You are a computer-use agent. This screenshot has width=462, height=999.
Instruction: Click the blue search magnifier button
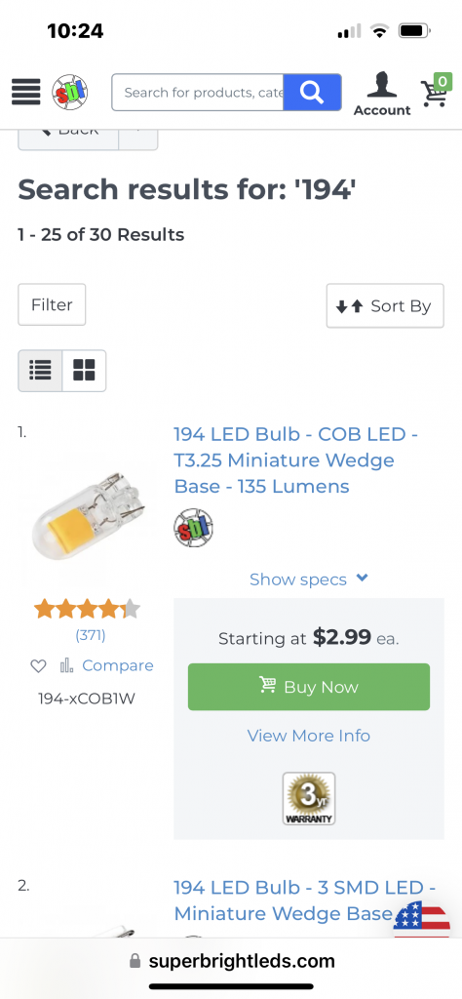click(x=312, y=93)
